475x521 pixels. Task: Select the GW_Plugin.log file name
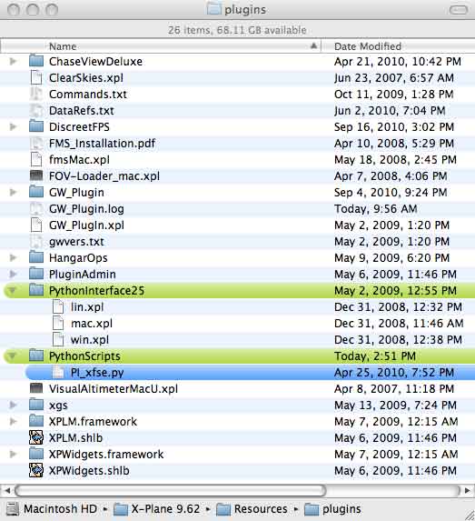coord(86,208)
